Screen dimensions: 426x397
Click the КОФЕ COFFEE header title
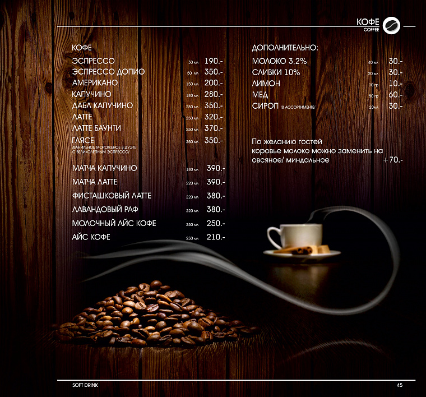(x=368, y=25)
